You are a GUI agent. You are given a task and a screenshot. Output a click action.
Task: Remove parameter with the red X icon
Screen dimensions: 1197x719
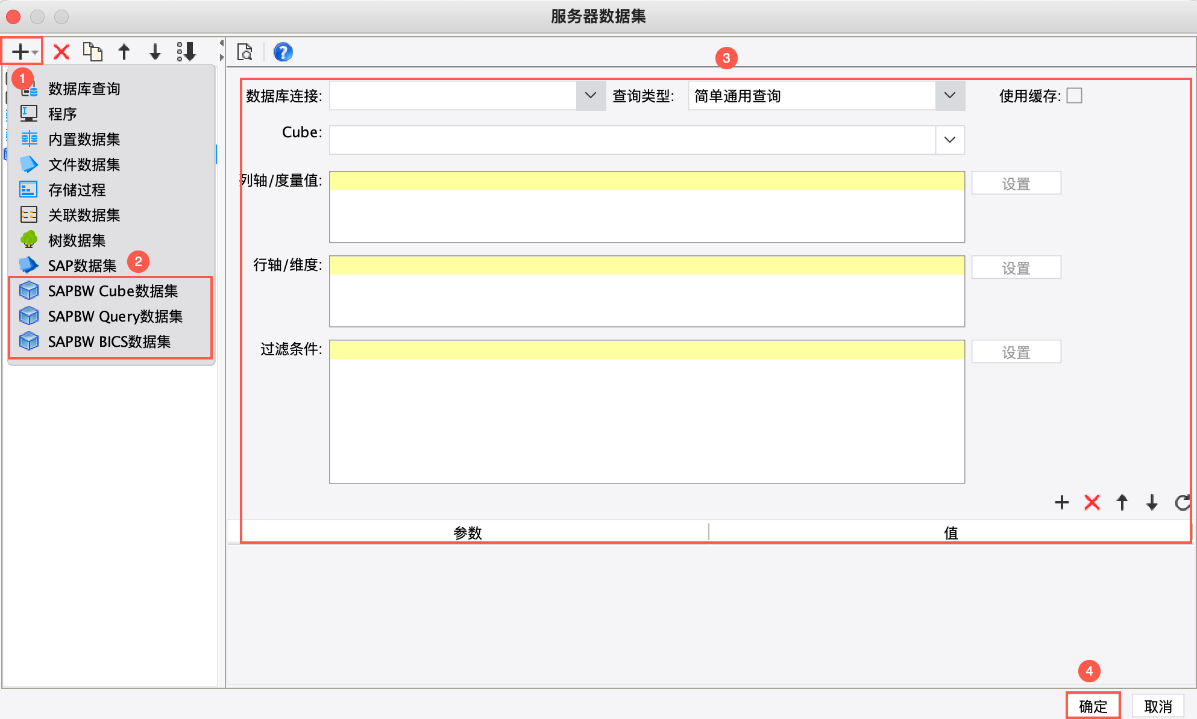[x=1092, y=502]
